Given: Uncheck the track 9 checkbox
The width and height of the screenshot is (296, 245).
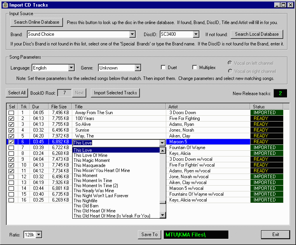Looking at the screenshot, I should point(11,160).
